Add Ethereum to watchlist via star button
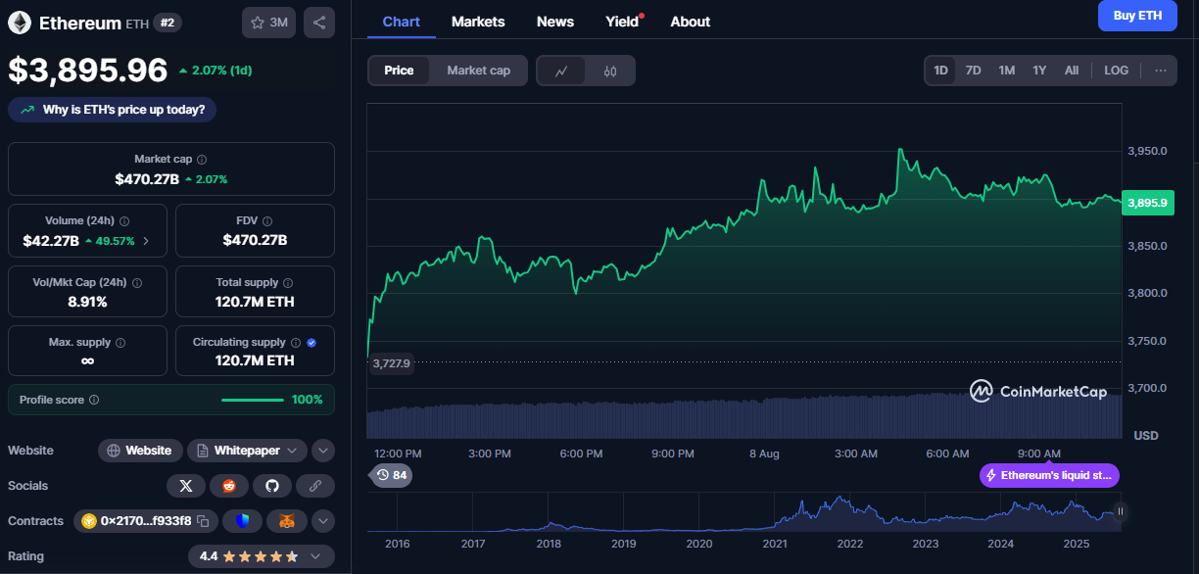Viewport: 1199px width, 574px height. (x=268, y=23)
